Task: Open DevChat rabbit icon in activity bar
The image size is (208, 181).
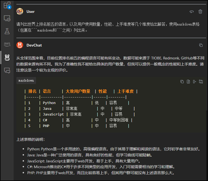Action: coord(7,58)
